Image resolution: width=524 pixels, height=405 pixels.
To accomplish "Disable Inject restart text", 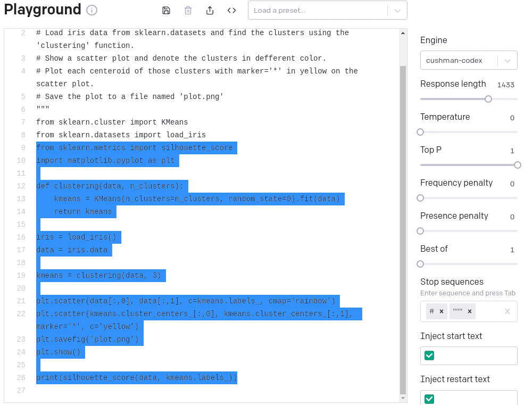I will 429,399.
